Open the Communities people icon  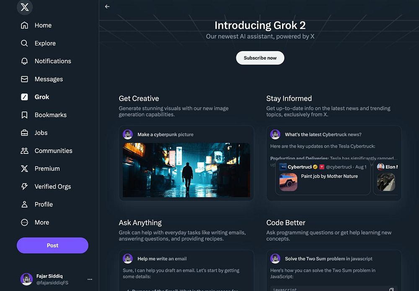tap(24, 151)
